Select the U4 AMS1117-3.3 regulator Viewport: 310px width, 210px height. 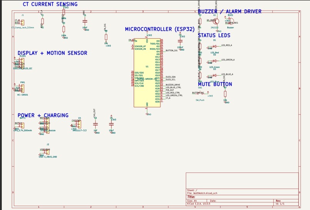(79, 124)
